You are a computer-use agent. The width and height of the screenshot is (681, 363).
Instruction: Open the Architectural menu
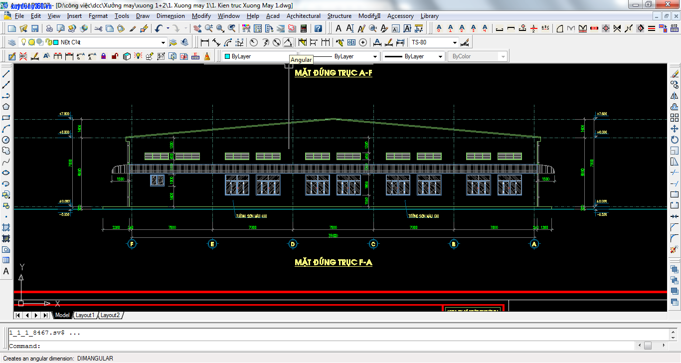[303, 16]
